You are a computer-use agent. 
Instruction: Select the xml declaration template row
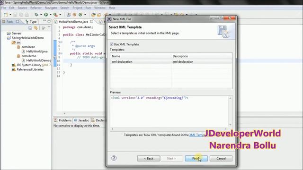click(171, 62)
